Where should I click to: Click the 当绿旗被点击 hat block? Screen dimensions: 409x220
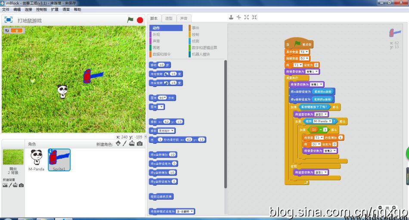point(299,43)
